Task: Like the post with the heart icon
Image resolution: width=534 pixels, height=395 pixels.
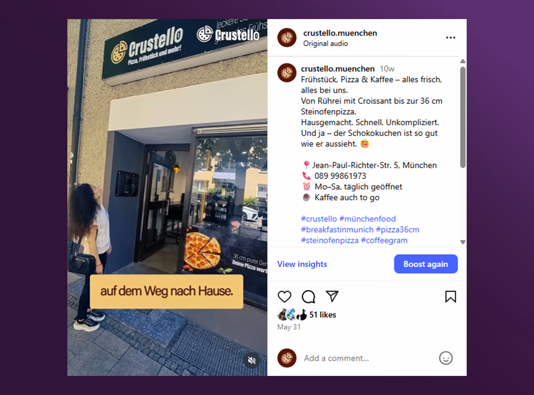Action: click(285, 297)
